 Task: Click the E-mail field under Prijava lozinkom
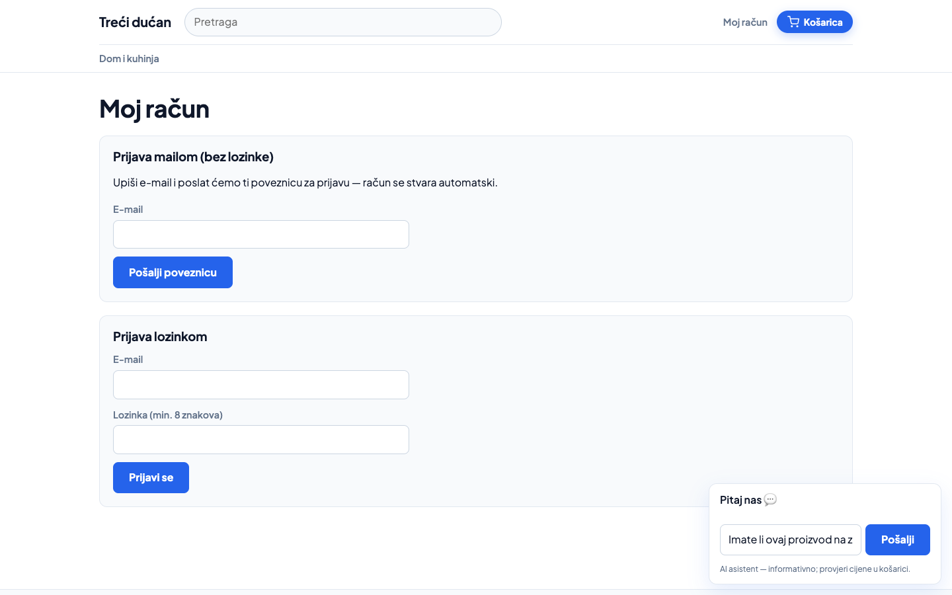[261, 385]
